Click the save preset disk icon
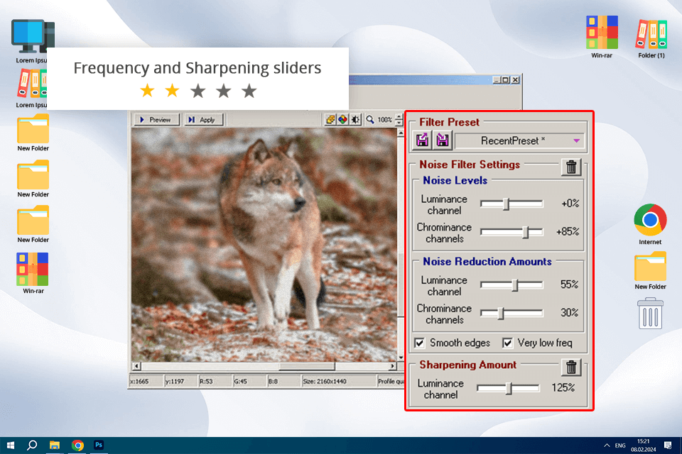Viewport: 682px width, 454px height. (x=443, y=140)
